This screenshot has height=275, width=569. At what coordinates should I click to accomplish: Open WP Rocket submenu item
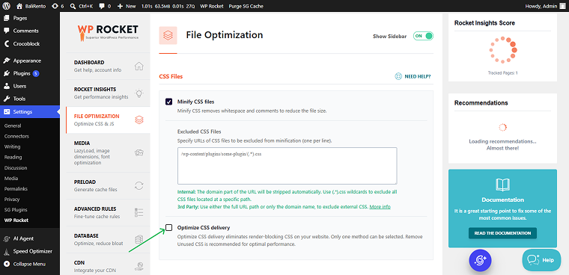pyautogui.click(x=16, y=220)
